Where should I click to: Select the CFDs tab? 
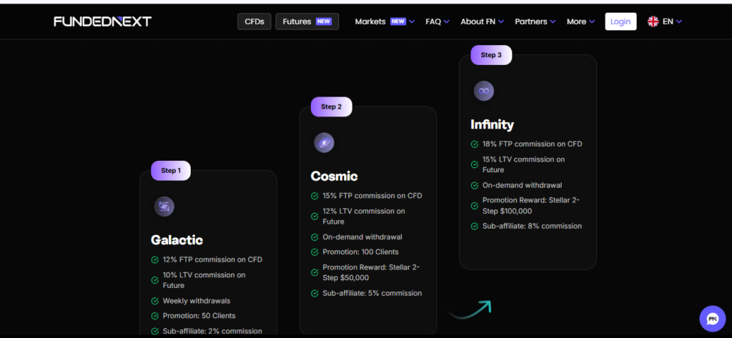[x=254, y=21]
